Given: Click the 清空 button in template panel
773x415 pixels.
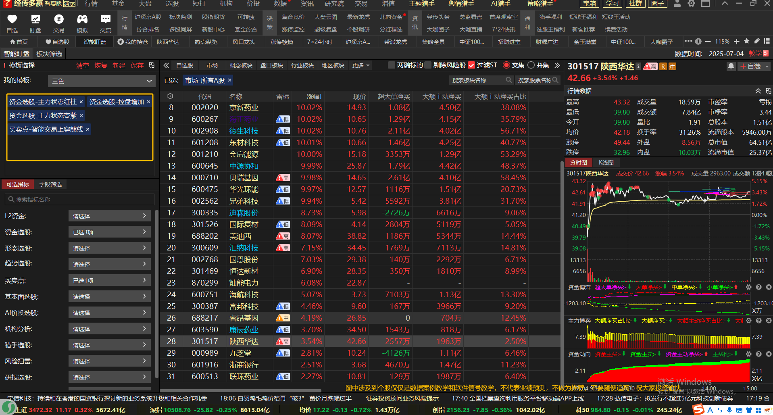Looking at the screenshot, I should point(83,65).
